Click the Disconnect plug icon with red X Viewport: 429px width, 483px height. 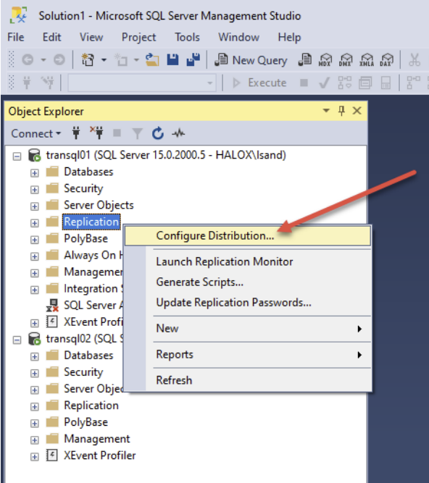click(x=96, y=133)
